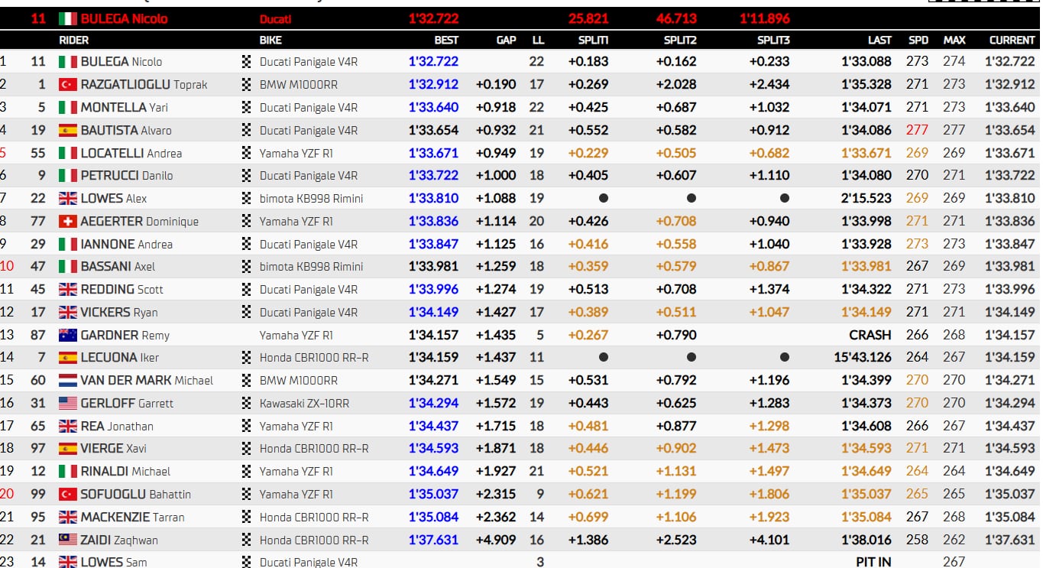Click the checkered flag in IANNONE Andrea's row
This screenshot has width=1043, height=568.
pos(247,244)
